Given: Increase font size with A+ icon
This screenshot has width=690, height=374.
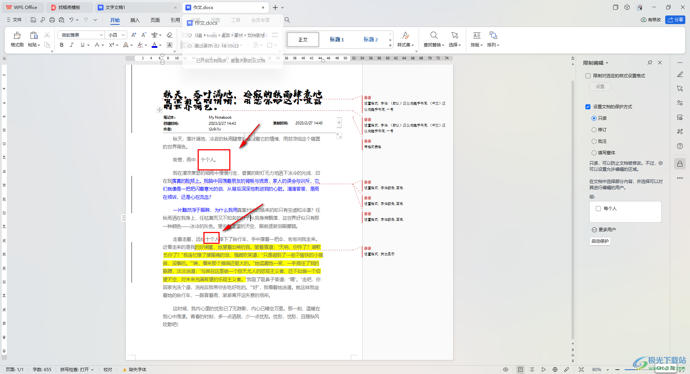Looking at the screenshot, I should click(x=134, y=35).
